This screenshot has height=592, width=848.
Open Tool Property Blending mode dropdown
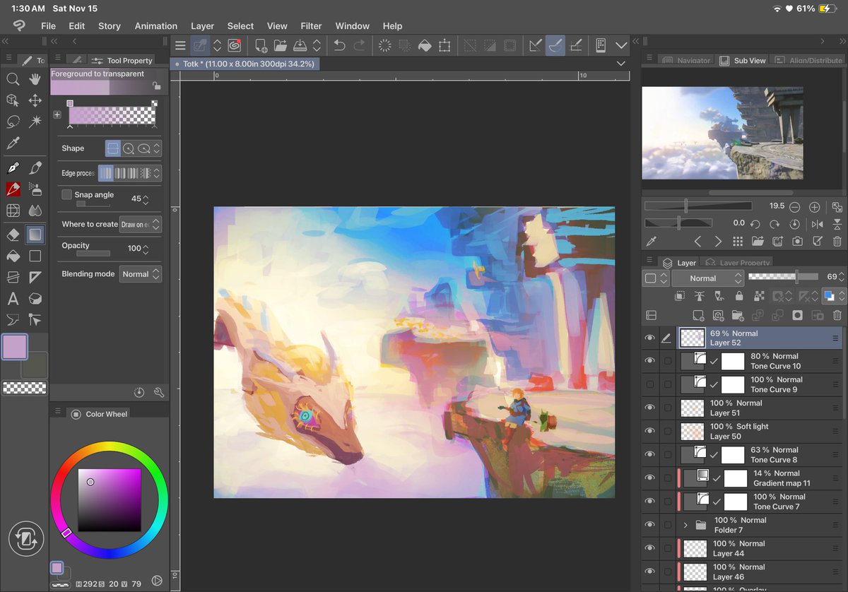coord(141,274)
